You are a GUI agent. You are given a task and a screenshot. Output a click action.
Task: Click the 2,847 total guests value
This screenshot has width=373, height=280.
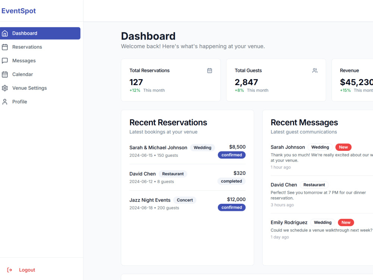pos(246,82)
